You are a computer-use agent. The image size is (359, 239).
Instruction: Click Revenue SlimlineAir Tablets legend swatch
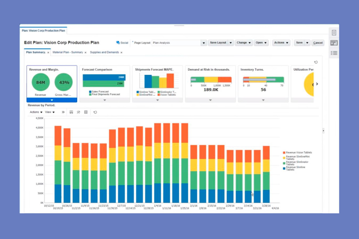click(x=284, y=163)
